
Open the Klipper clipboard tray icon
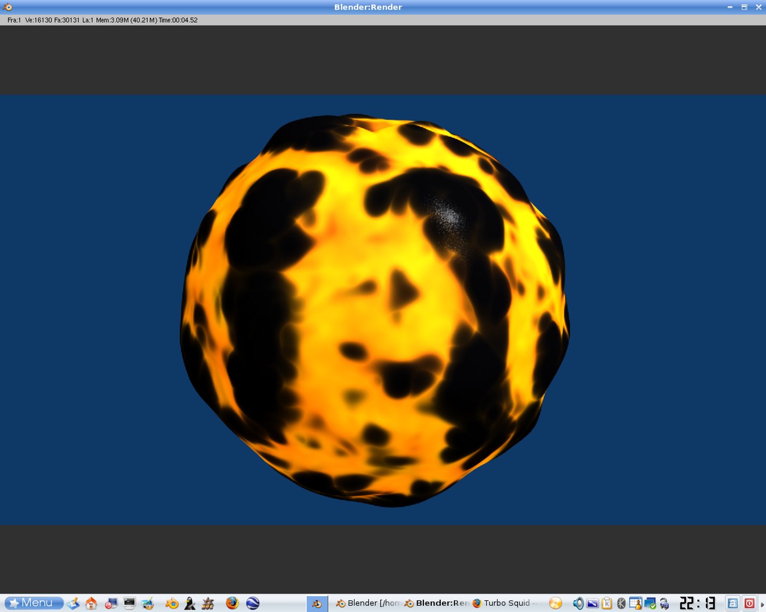pyautogui.click(x=607, y=603)
